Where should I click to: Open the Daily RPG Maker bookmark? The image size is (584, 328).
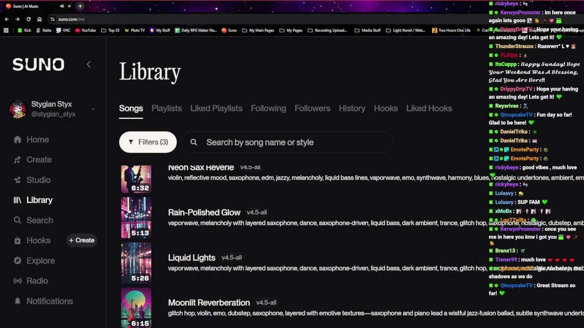pos(196,31)
